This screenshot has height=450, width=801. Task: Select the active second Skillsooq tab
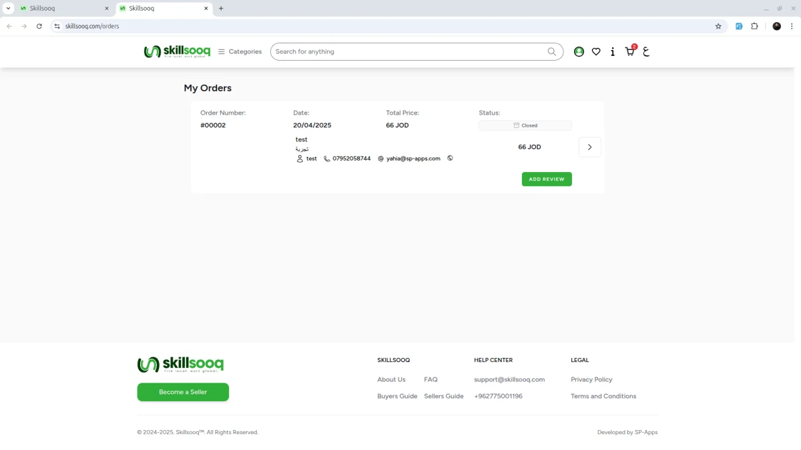[x=166, y=9]
